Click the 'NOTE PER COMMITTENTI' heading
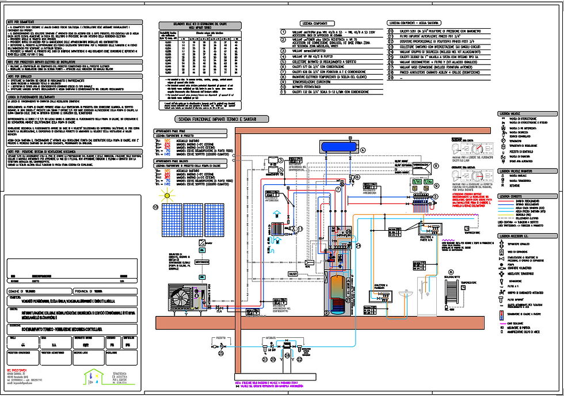The height and width of the screenshot is (396, 564). pyautogui.click(x=74, y=22)
